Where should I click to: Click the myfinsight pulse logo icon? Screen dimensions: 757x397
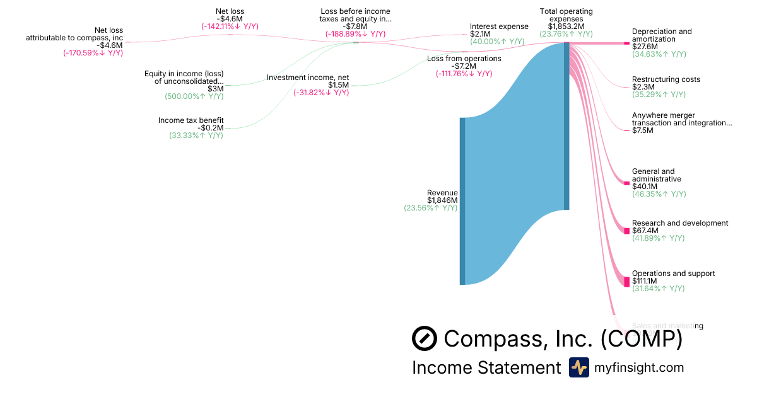(578, 367)
